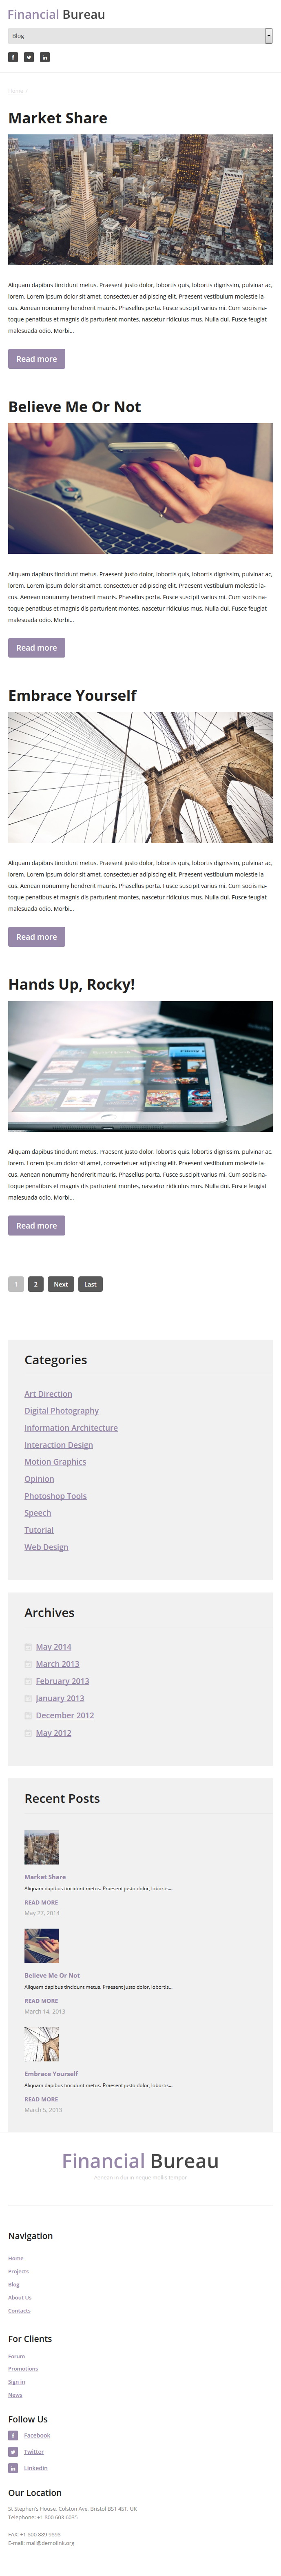Open the March 2013 archive link
The width and height of the screenshot is (281, 2576).
pyautogui.click(x=57, y=1663)
